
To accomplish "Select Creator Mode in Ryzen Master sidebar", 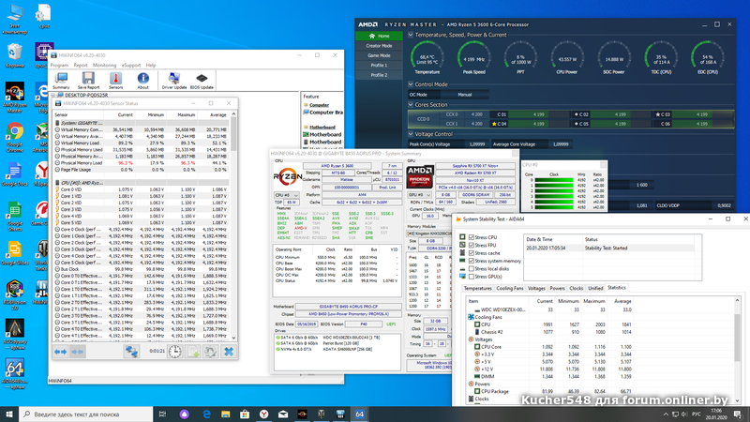I will click(x=379, y=45).
